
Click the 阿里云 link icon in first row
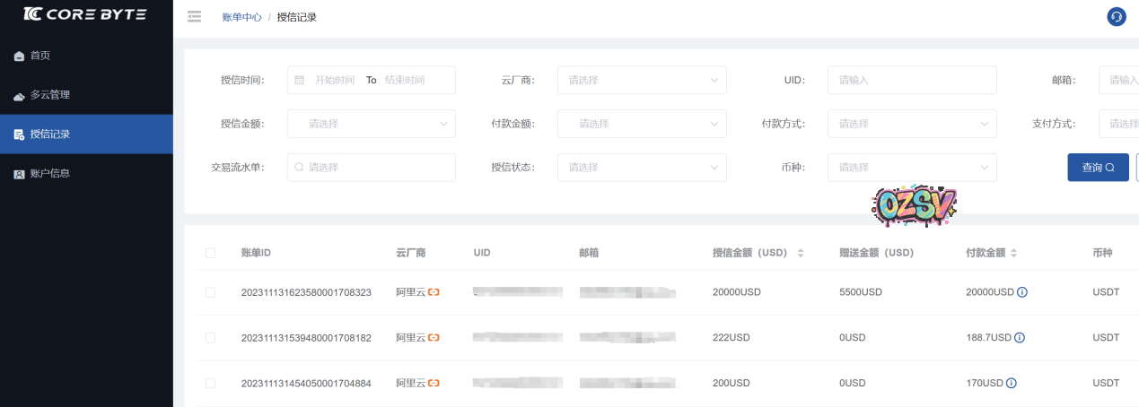point(434,292)
